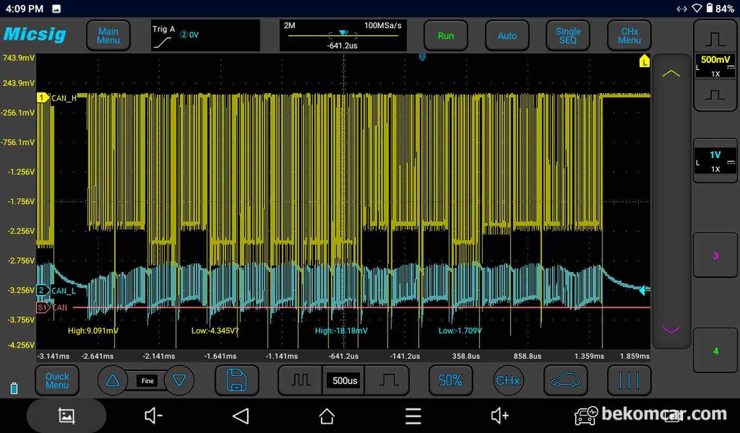This screenshot has height=433, width=740.
Task: Open the automotive car icon menu
Action: click(x=566, y=380)
